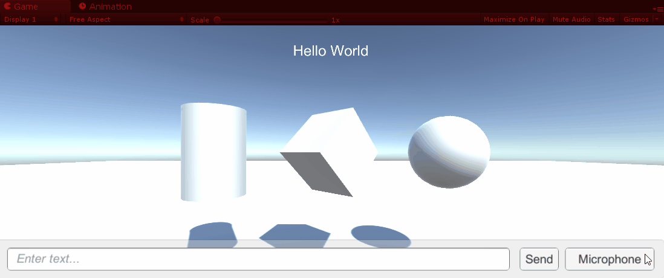Click the Microphone button
Viewport: 664px width, 278px height.
(610, 259)
